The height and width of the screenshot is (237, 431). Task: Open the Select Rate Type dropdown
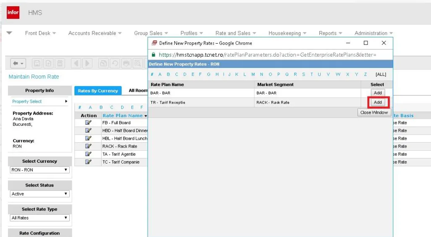click(x=39, y=218)
